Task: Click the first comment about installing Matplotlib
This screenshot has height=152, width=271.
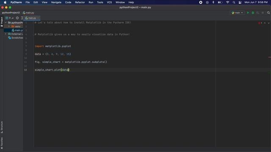Action: (x=83, y=22)
